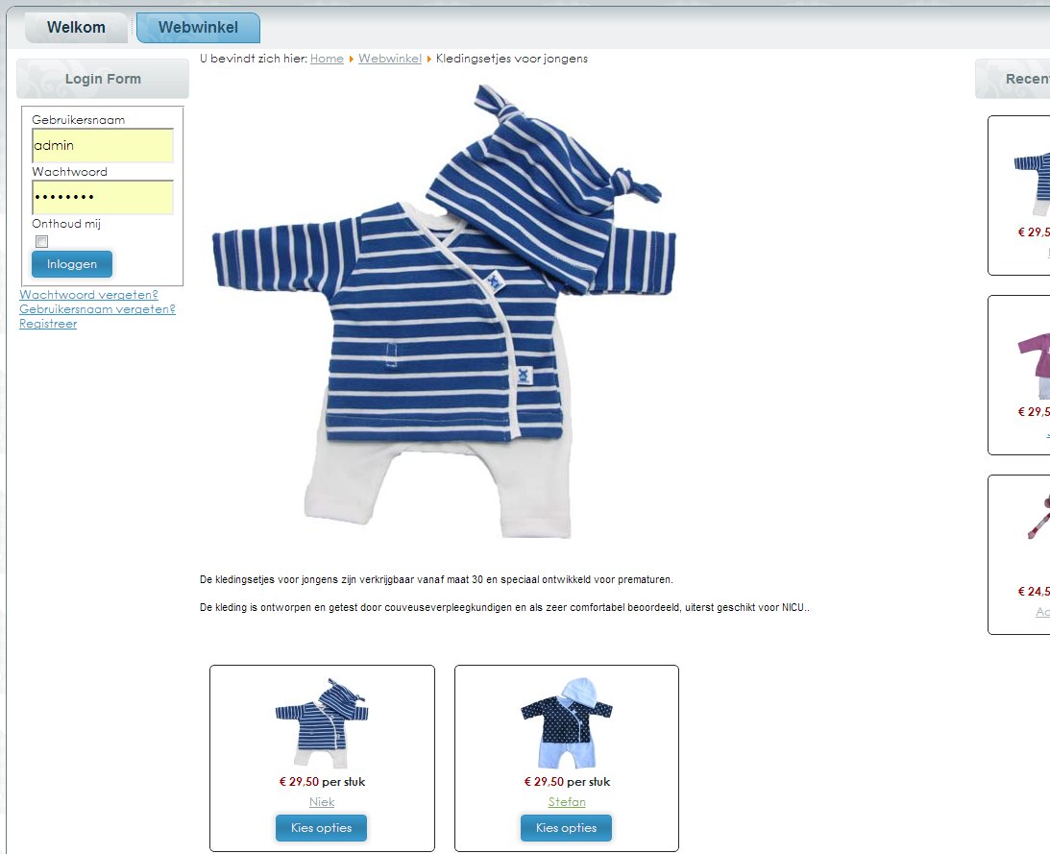Click the large striped clothing set image
1050x854 pixels.
[444, 311]
